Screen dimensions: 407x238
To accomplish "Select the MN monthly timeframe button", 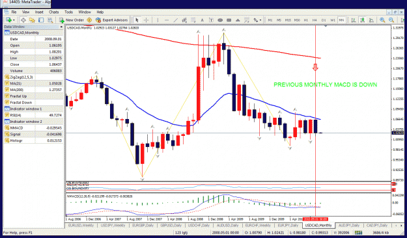I will [x=341, y=20].
